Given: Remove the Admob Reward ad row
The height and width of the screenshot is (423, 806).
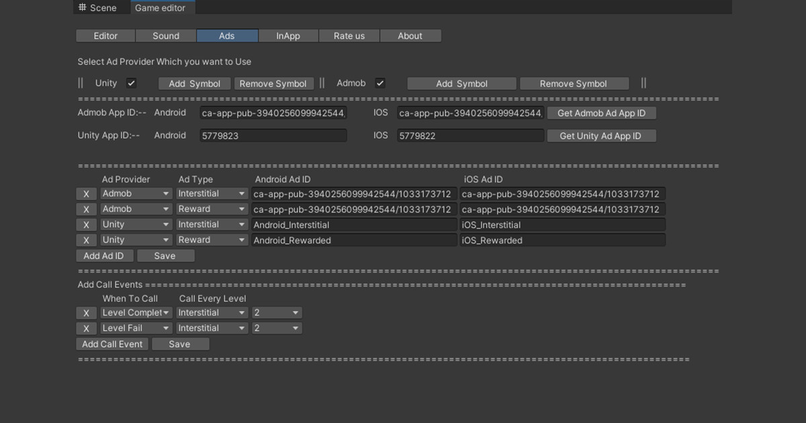Looking at the screenshot, I should click(x=86, y=209).
